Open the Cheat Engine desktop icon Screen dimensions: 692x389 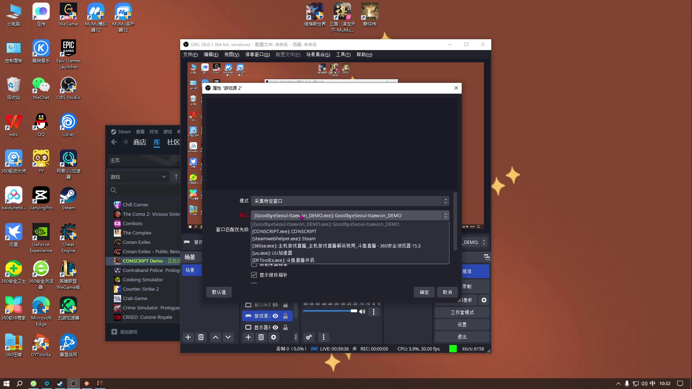pos(68,238)
